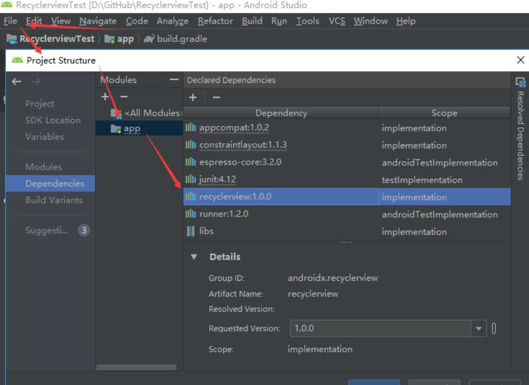Open Suggestions in the sidebar
The width and height of the screenshot is (529, 385).
[x=47, y=230]
